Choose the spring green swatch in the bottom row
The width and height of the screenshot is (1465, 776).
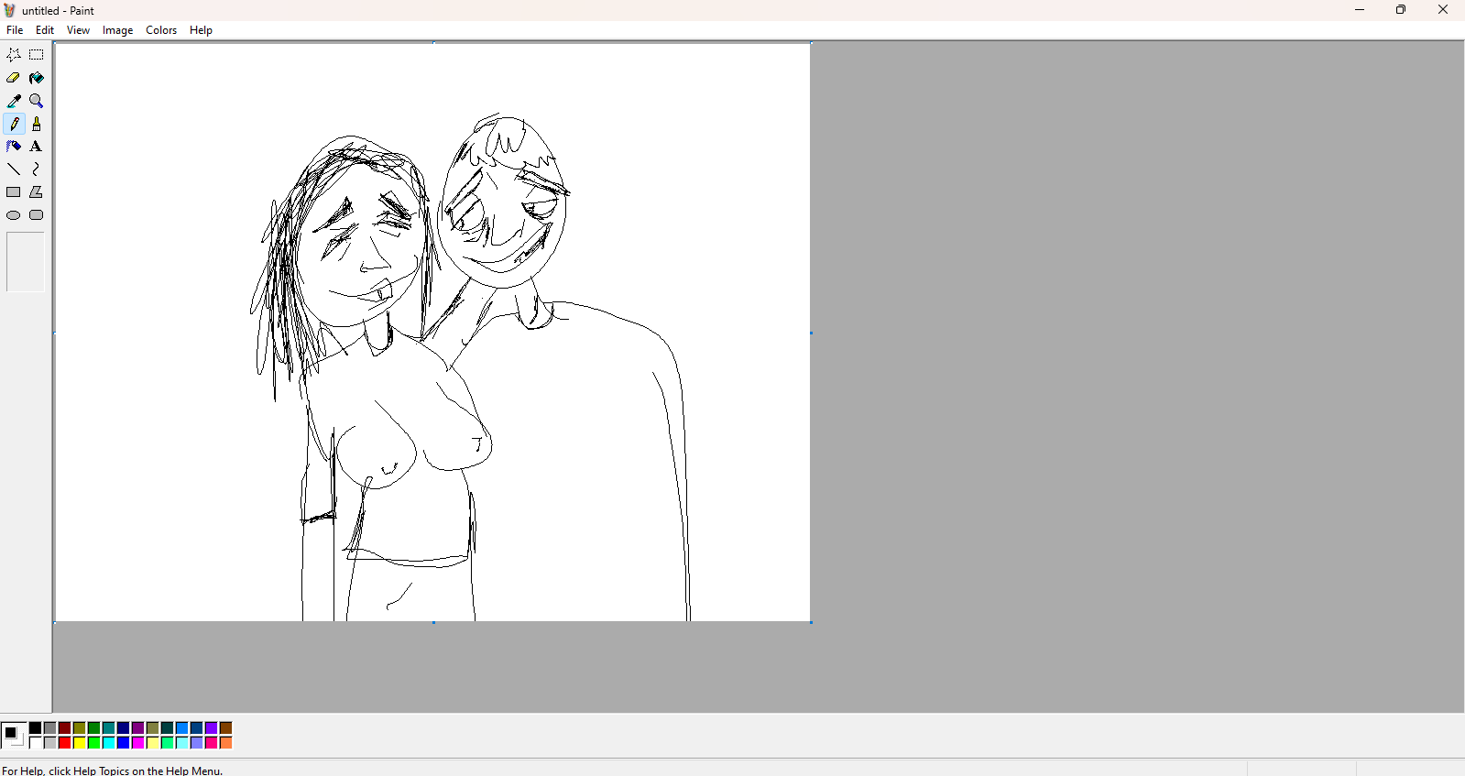(168, 743)
